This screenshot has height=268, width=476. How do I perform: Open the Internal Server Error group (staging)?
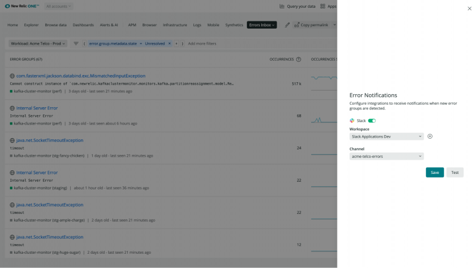pos(37,172)
